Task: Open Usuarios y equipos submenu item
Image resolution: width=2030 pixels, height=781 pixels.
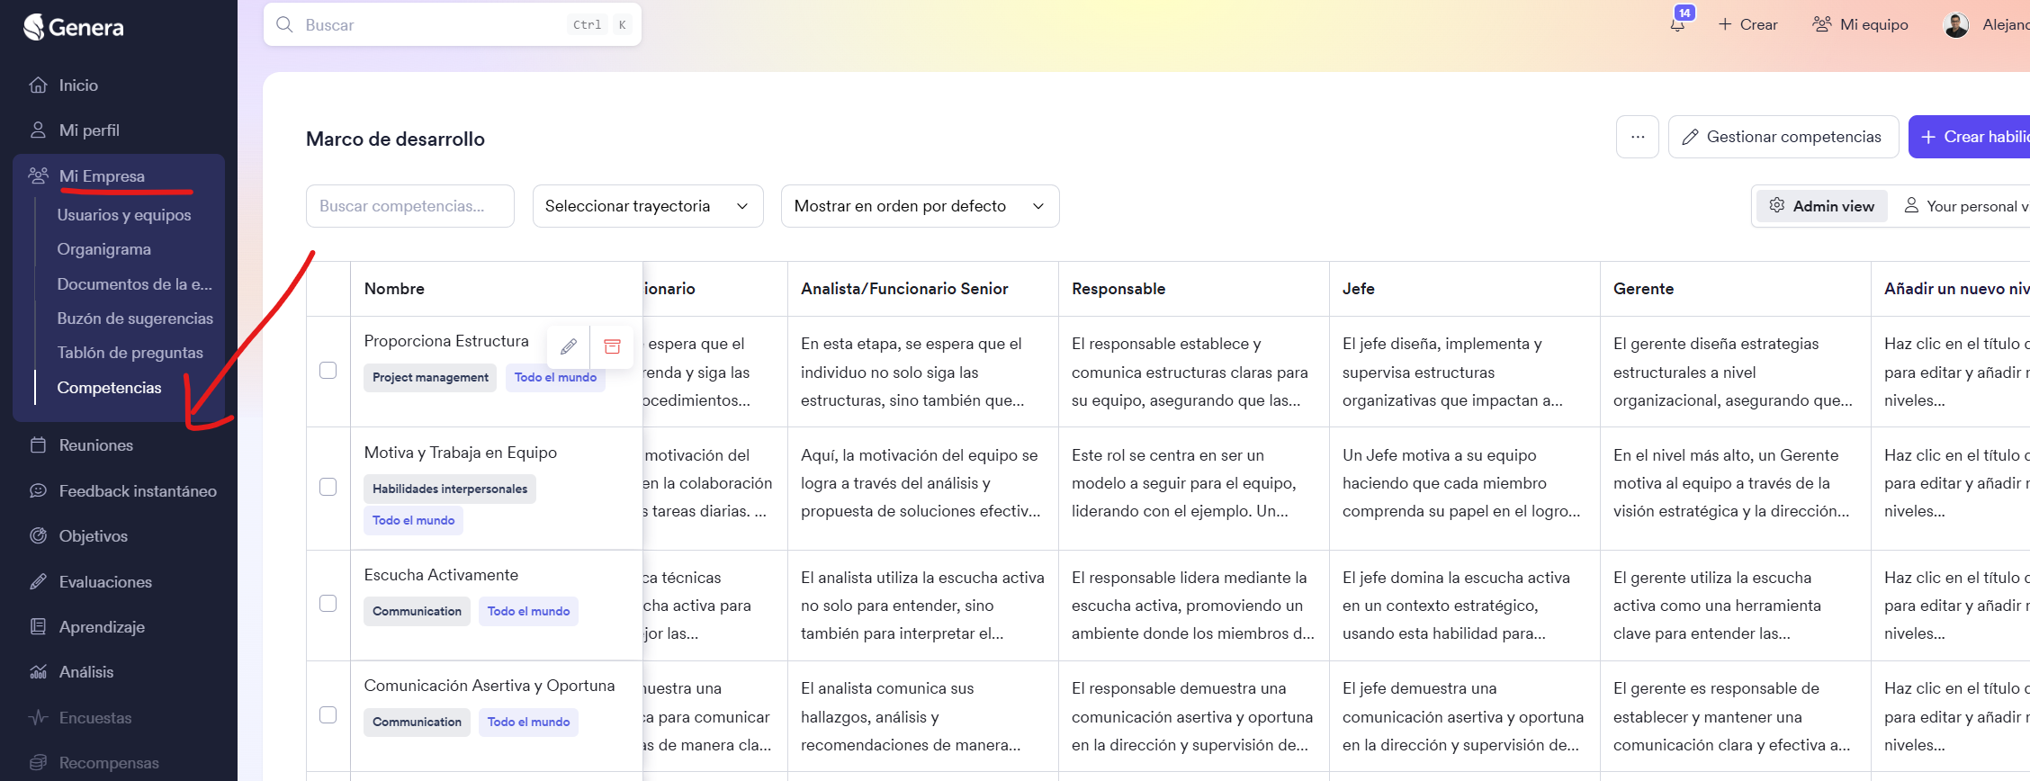Action: point(124,215)
